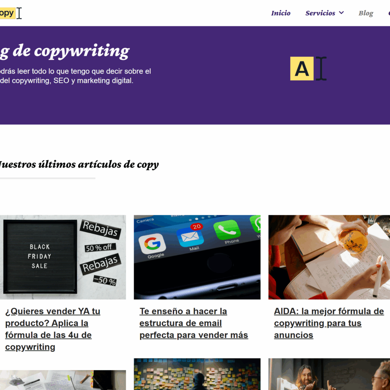Open the 4u copywriting formula article link
Image resolution: width=390 pixels, height=390 pixels.
pyautogui.click(x=53, y=329)
